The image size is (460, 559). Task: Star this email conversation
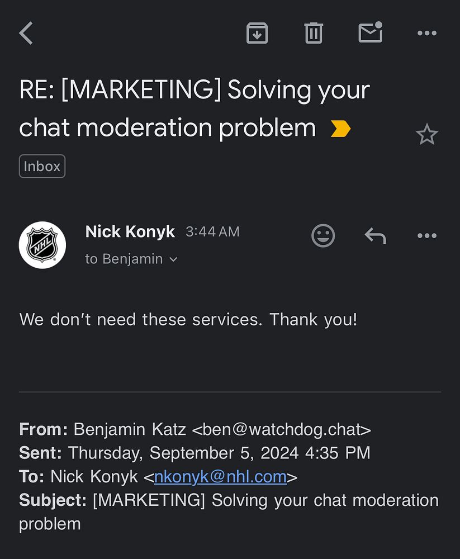[427, 135]
